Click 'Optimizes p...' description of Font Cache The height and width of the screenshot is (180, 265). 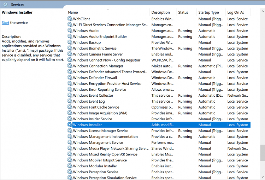162,107
